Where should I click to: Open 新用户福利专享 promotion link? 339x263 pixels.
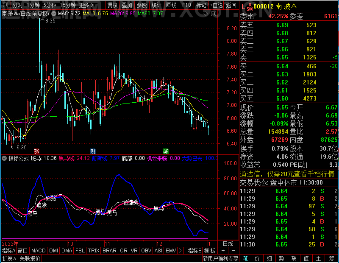pyautogui.click(x=220, y=258)
